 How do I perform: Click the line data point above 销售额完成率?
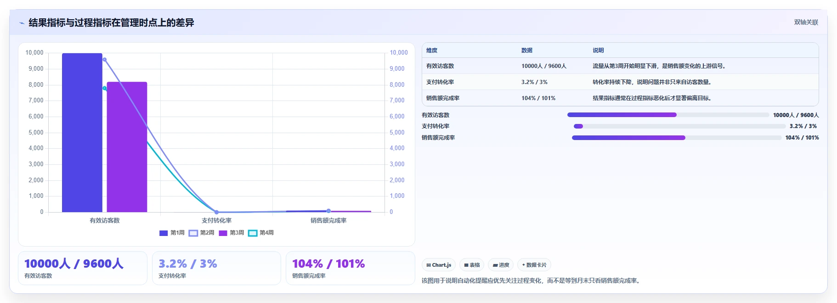pyautogui.click(x=328, y=211)
